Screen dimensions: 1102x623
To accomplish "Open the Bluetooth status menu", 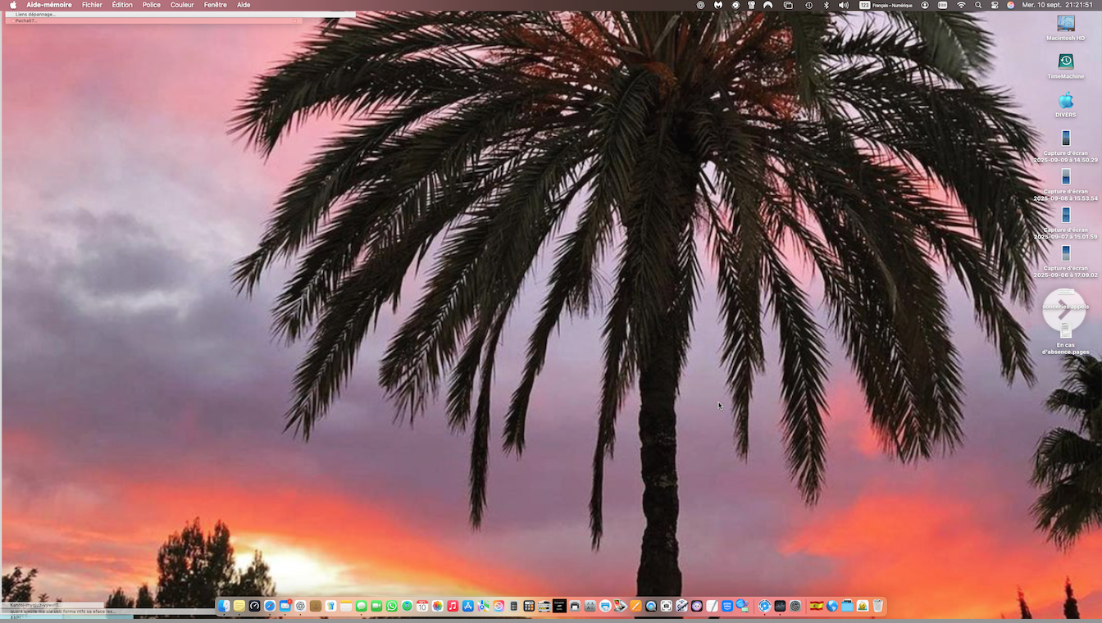I will tap(826, 5).
